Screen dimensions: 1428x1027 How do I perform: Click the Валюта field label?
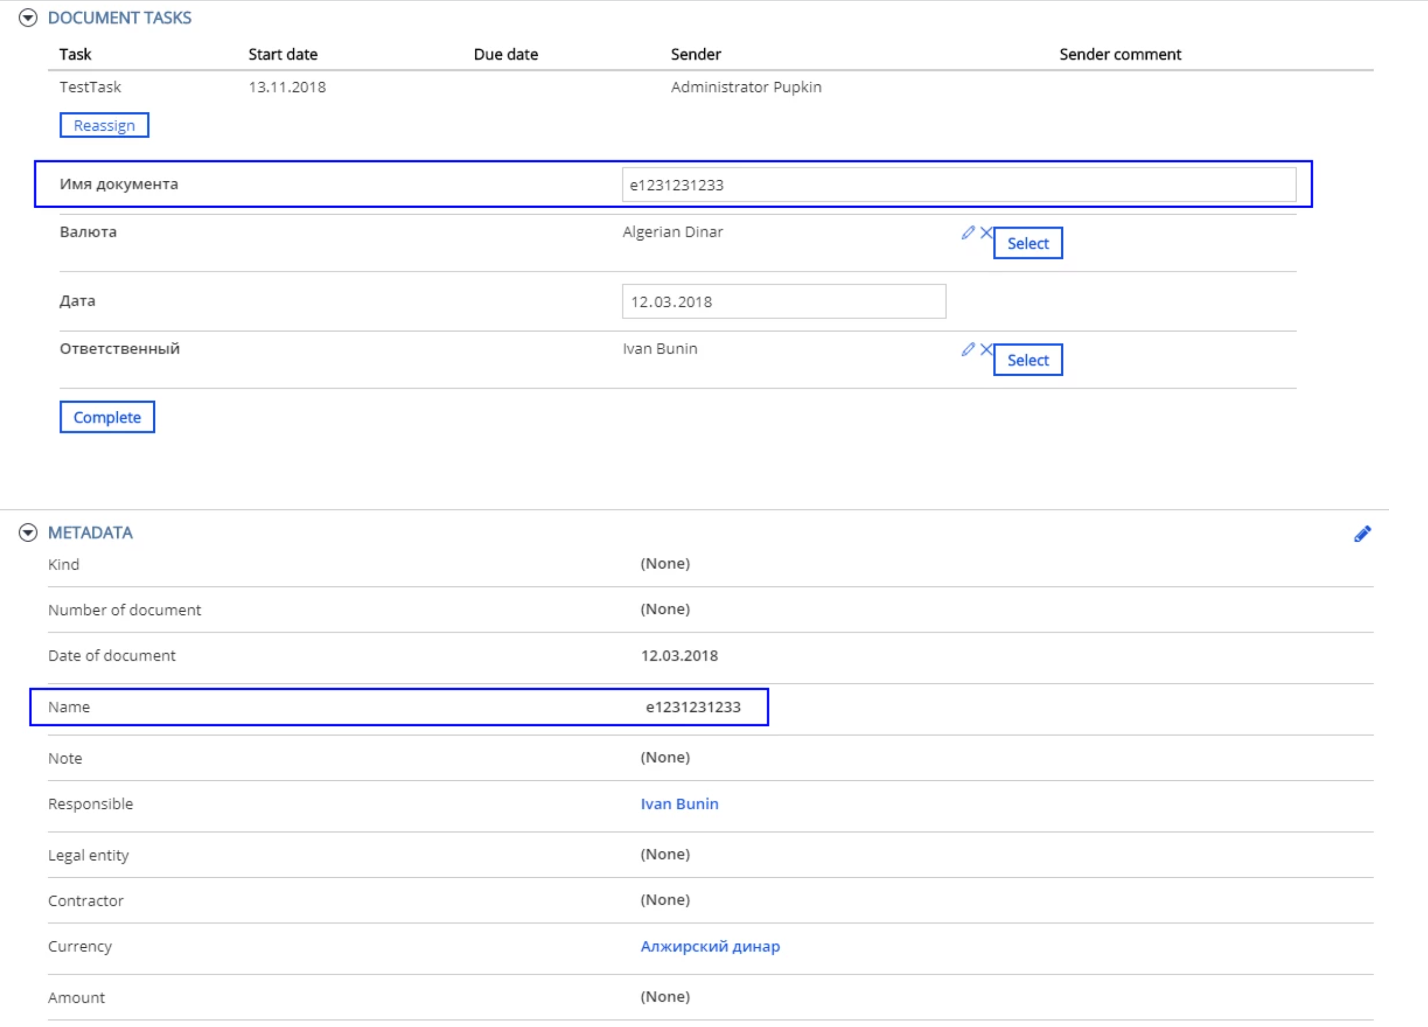[88, 232]
